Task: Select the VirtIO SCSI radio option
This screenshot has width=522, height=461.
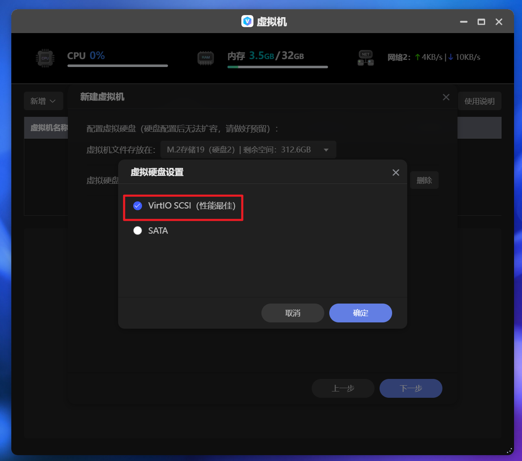Action: [x=137, y=206]
